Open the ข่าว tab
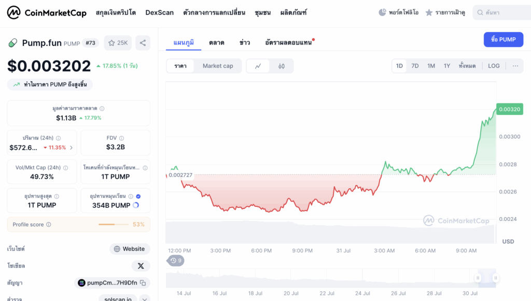This screenshot has height=301, width=531. [x=245, y=42]
